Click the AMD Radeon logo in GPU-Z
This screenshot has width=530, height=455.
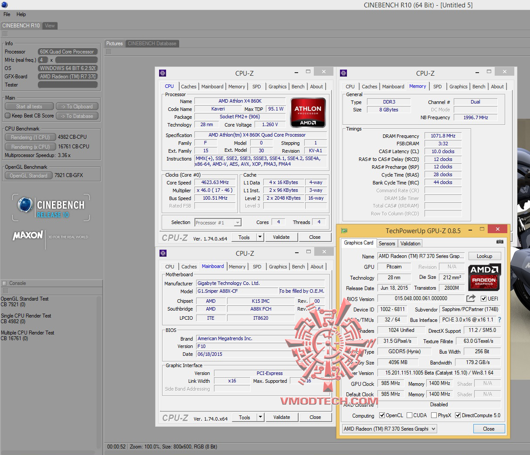(x=484, y=277)
